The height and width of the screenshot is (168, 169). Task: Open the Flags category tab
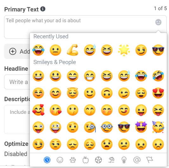[x=150, y=160]
